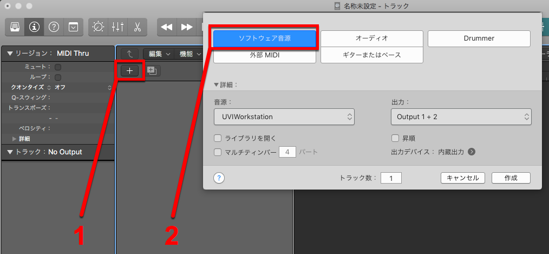Click the クオンタイズ parameter label
Screen dimensions: 549x254
click(x=27, y=87)
